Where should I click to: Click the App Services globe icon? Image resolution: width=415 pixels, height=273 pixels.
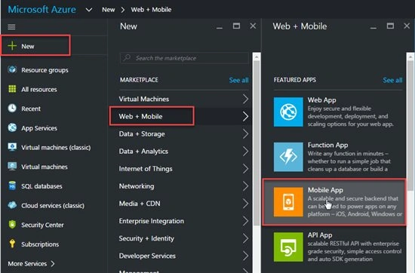(12, 127)
